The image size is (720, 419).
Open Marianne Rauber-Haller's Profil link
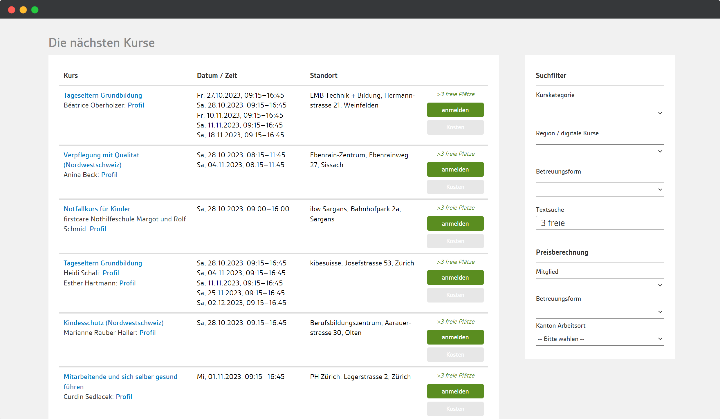[x=147, y=333]
